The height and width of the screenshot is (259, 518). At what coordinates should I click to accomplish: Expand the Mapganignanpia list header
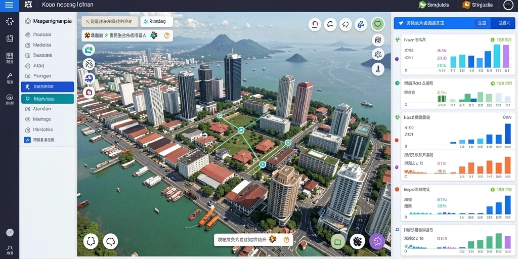tap(48, 21)
